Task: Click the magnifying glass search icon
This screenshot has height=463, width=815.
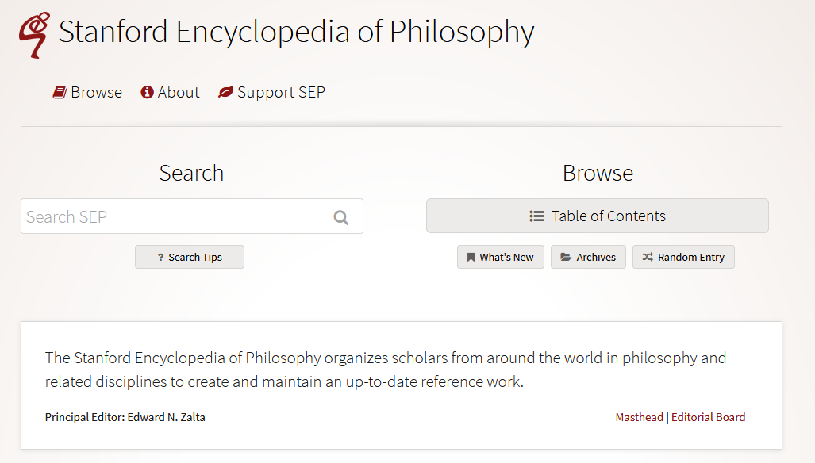Action: [x=341, y=217]
